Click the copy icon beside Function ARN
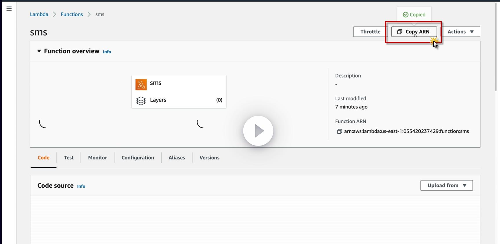This screenshot has width=500, height=244. [340, 131]
